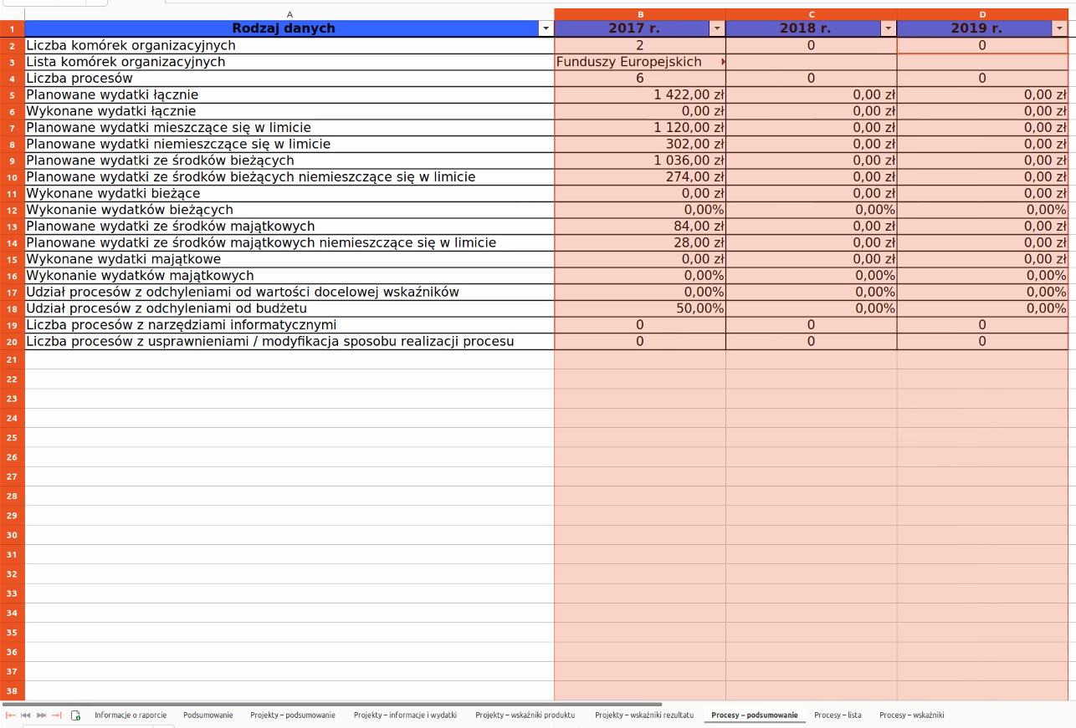The image size is (1076, 728).
Task: Select the row 5 header
Action: coord(13,95)
